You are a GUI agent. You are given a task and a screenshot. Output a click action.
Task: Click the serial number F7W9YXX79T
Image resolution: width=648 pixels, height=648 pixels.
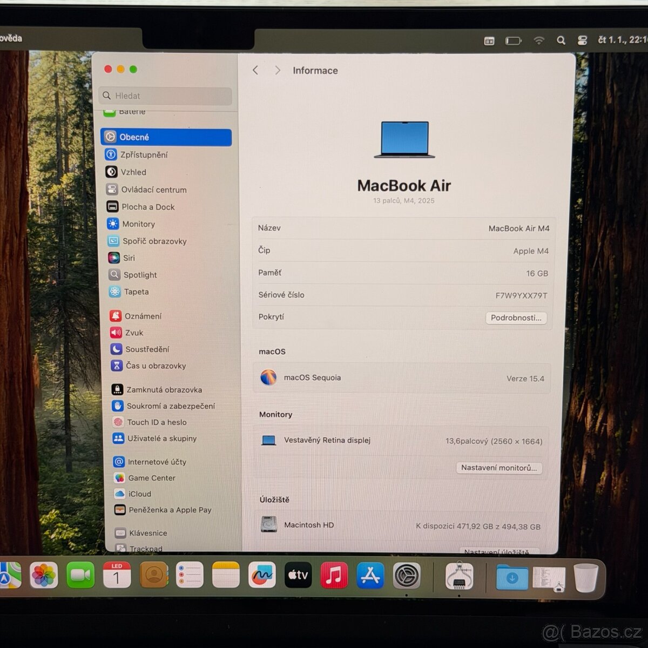coord(521,295)
